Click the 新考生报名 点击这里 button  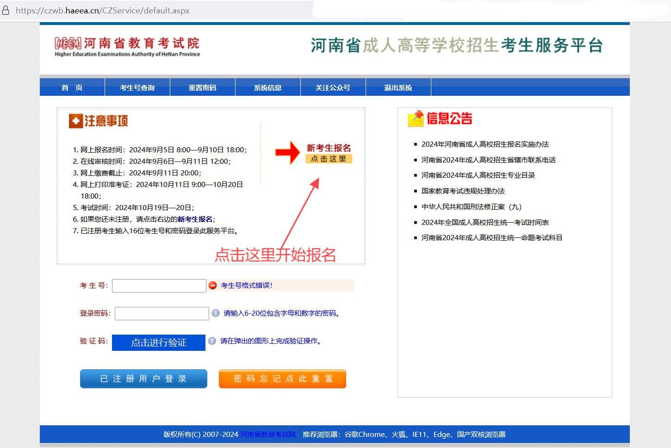329,153
